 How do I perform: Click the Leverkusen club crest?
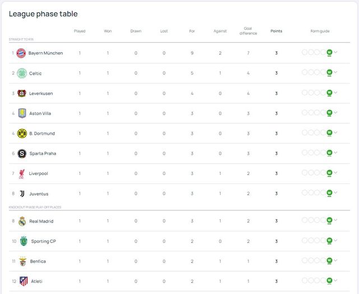coord(22,93)
